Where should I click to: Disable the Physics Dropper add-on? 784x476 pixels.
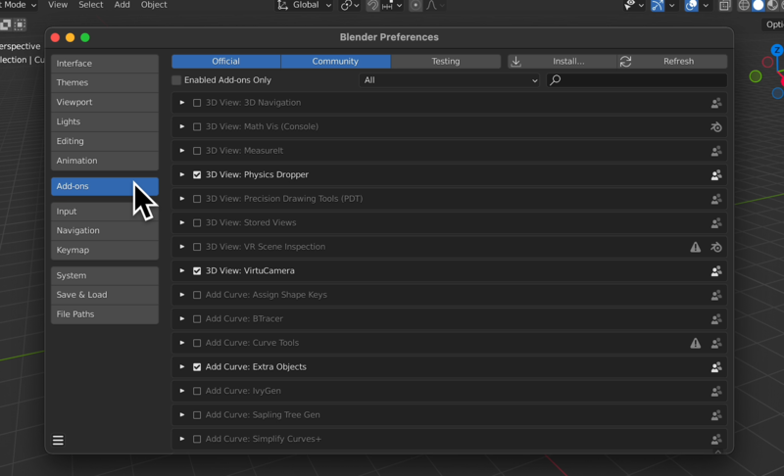click(x=197, y=174)
